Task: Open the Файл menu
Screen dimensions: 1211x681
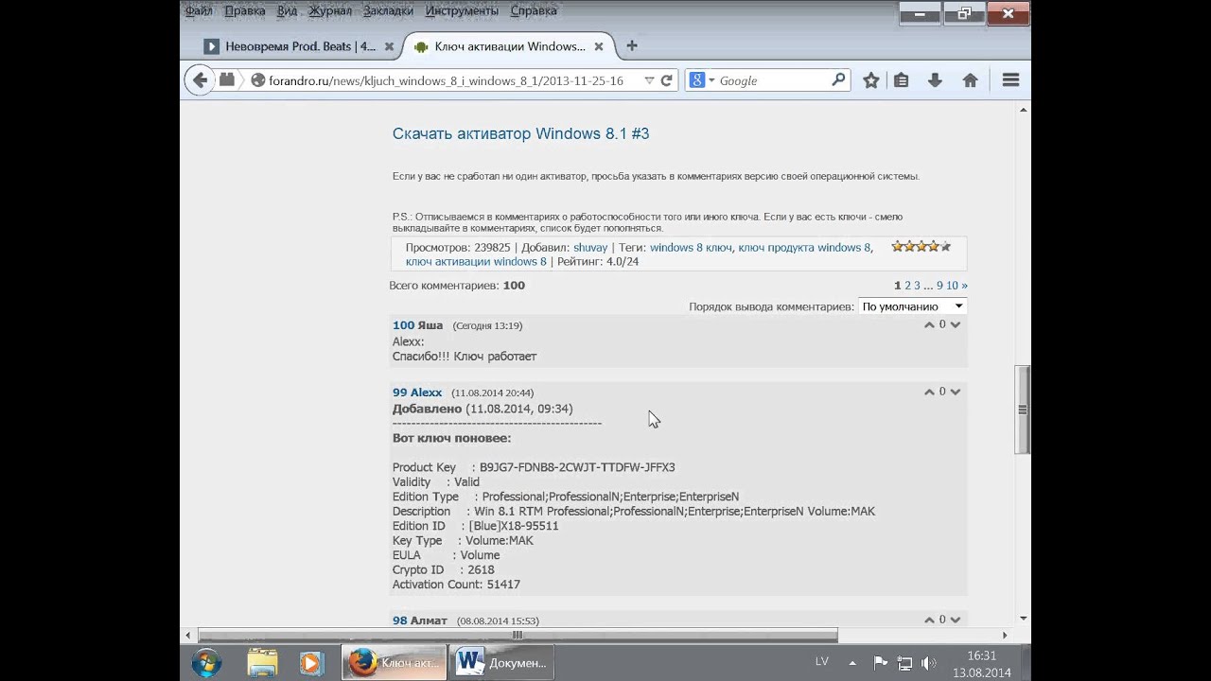Action: point(199,10)
